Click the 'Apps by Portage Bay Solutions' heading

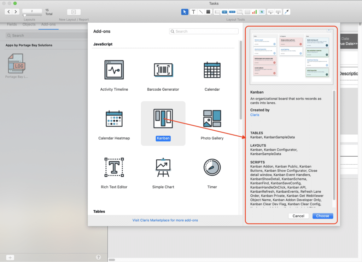29,45
